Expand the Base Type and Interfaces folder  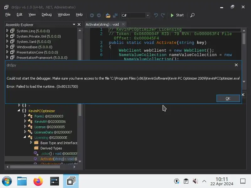[31, 142]
